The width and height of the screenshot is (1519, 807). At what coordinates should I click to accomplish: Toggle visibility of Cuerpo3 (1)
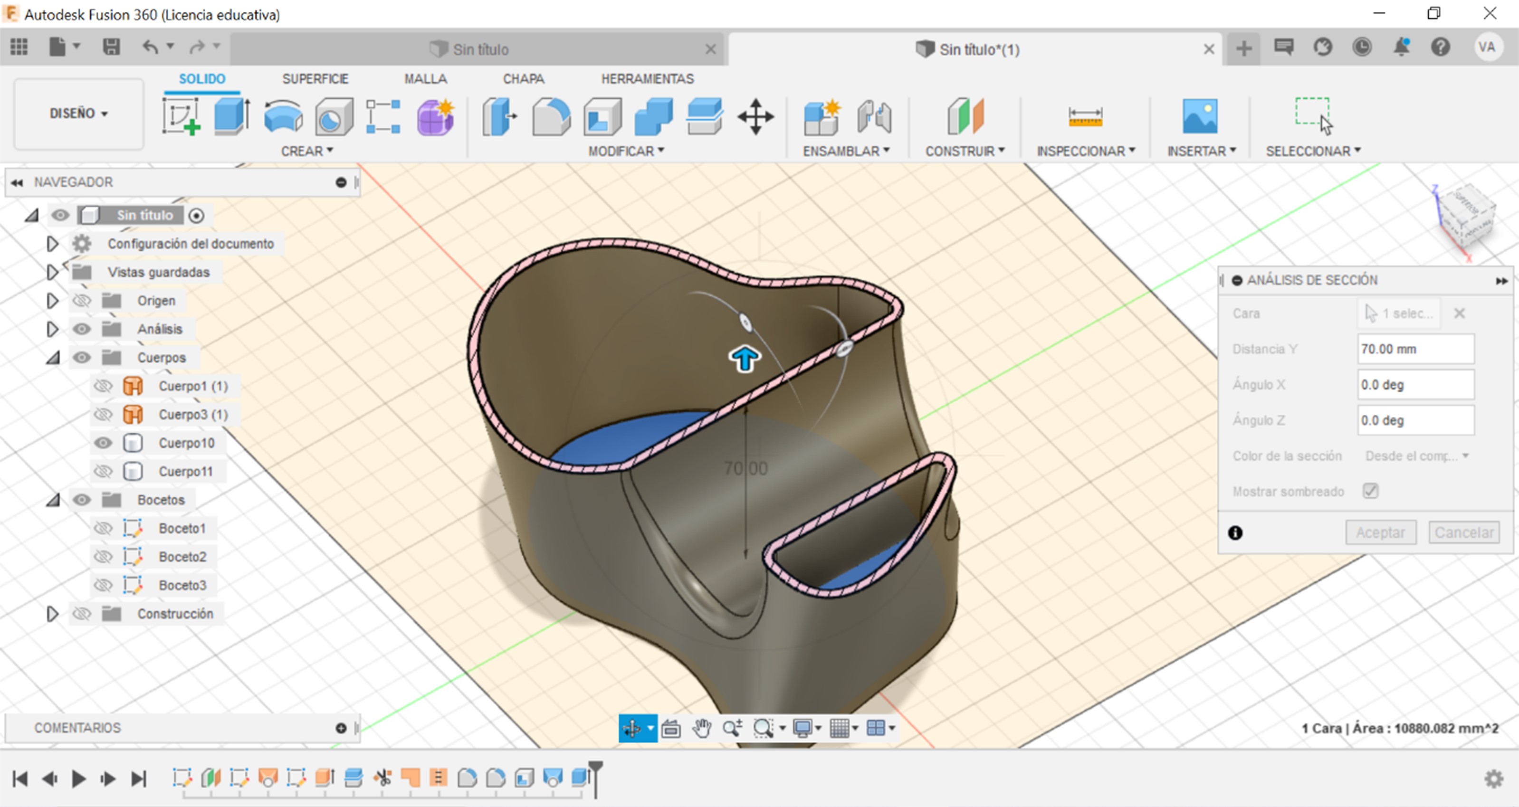pos(103,414)
